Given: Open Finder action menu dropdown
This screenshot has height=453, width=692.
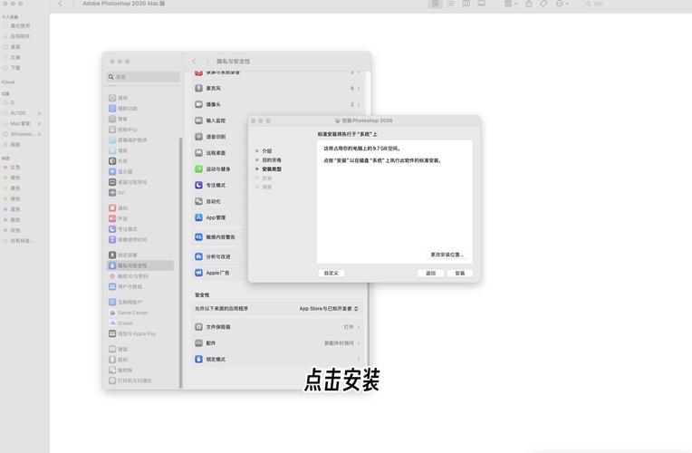Looking at the screenshot, I should (x=562, y=4).
